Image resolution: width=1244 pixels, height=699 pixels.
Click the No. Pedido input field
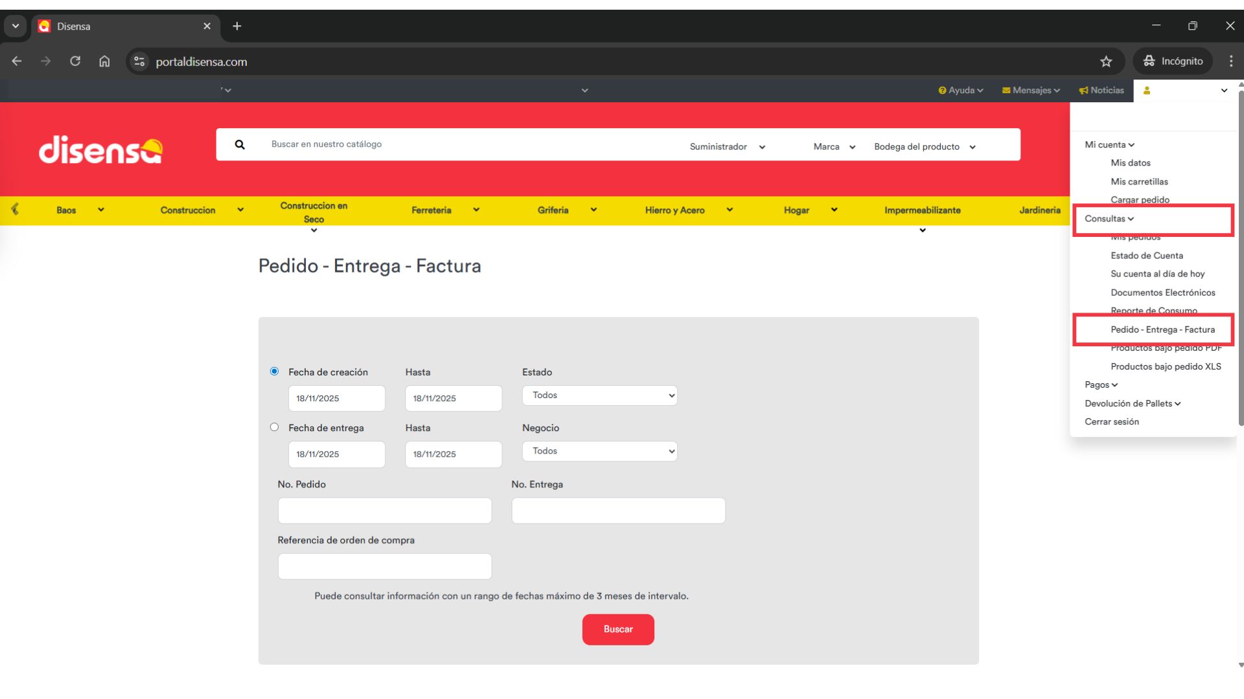[384, 511]
